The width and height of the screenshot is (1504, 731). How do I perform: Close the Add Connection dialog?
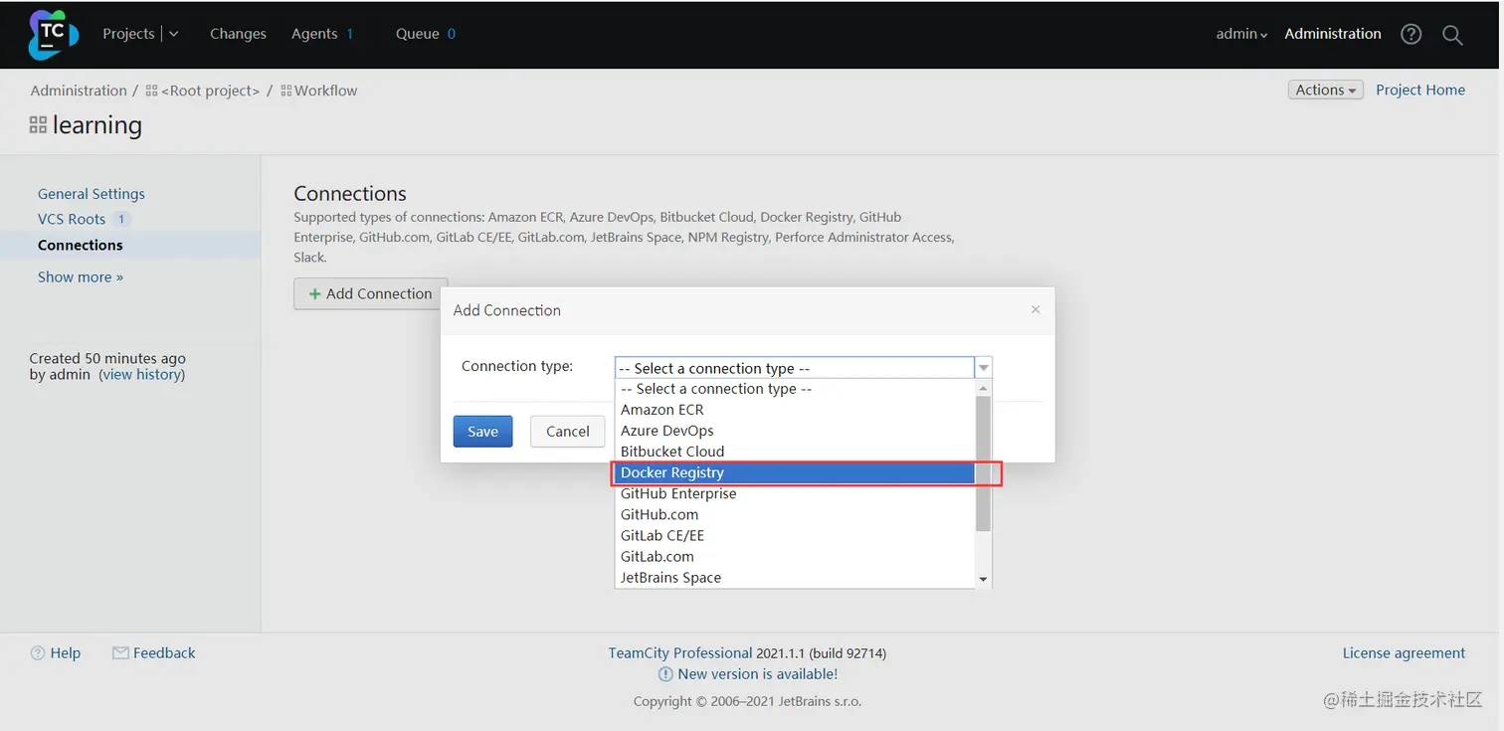[1035, 309]
